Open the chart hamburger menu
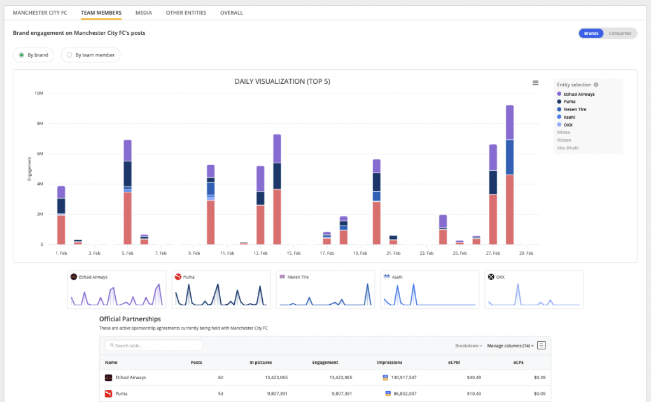Image resolution: width=651 pixels, height=402 pixels. click(535, 83)
